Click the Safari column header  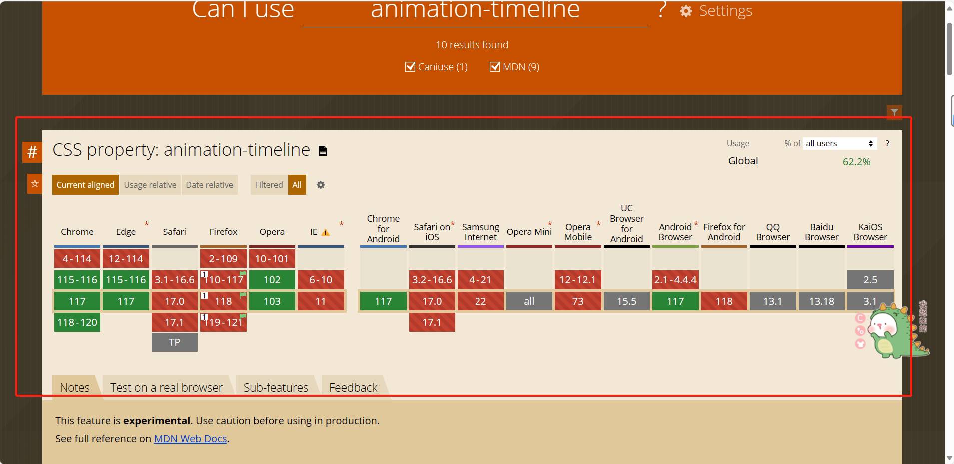[174, 232]
